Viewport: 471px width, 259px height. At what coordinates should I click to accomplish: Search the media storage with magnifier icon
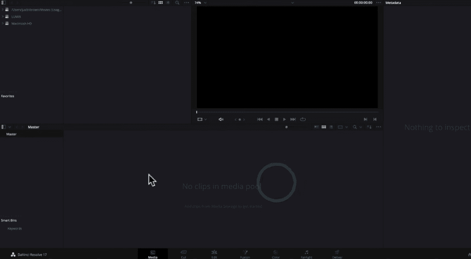(x=177, y=3)
